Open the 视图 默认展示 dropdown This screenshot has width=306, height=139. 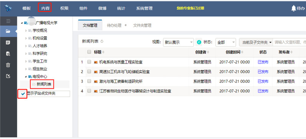[178, 42]
